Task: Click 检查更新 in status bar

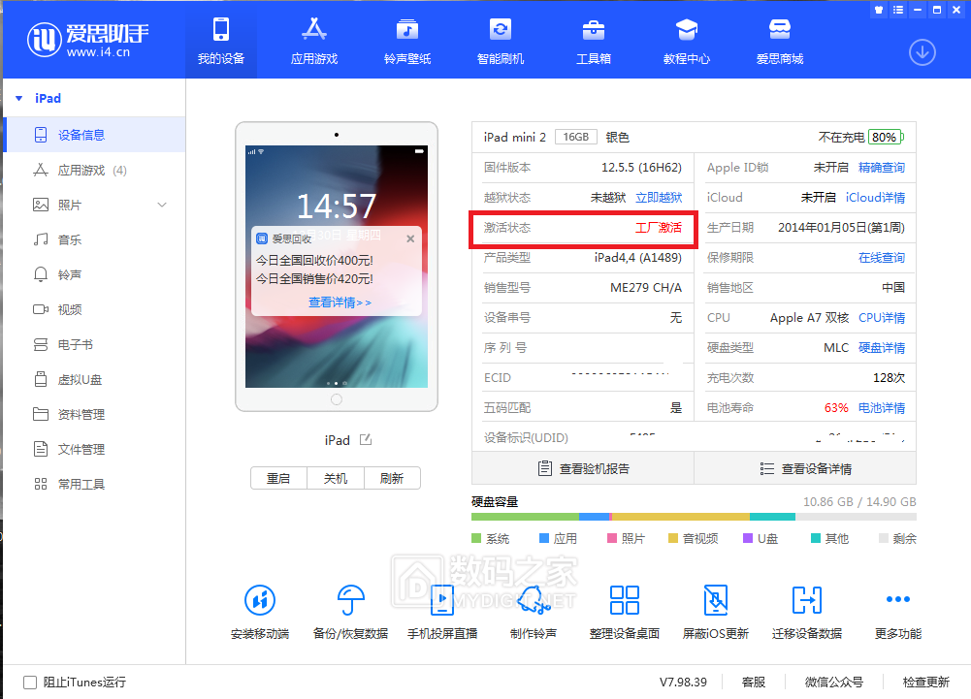Action: 925,682
